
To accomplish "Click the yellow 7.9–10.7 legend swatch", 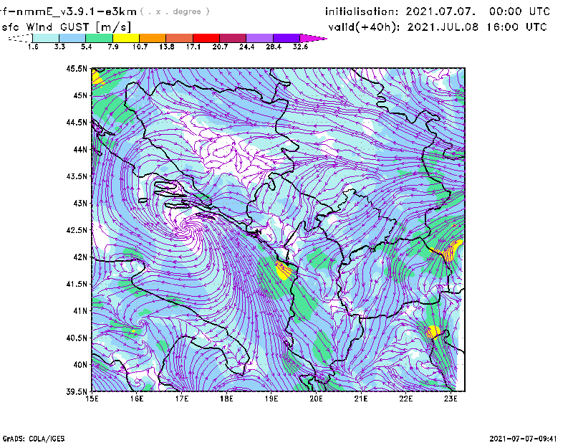I will tap(126, 38).
